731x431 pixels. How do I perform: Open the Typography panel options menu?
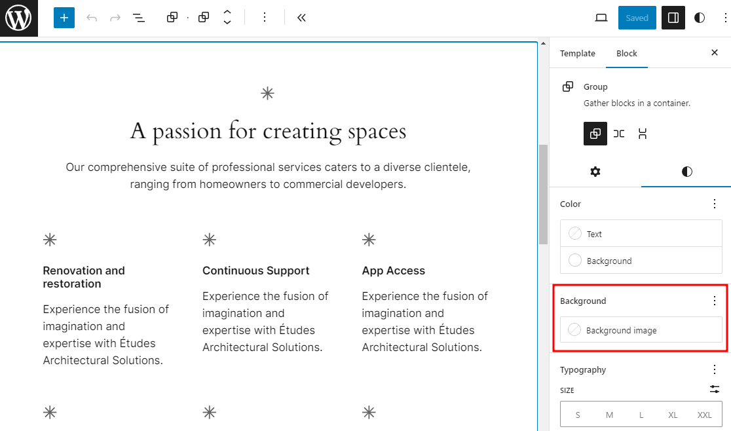coord(714,369)
